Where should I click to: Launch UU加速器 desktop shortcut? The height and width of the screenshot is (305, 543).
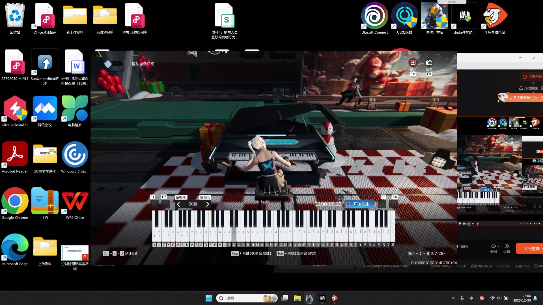pos(405,19)
